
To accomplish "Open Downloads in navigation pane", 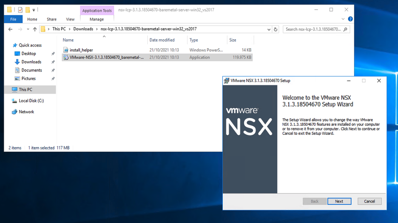I will (x=31, y=62).
